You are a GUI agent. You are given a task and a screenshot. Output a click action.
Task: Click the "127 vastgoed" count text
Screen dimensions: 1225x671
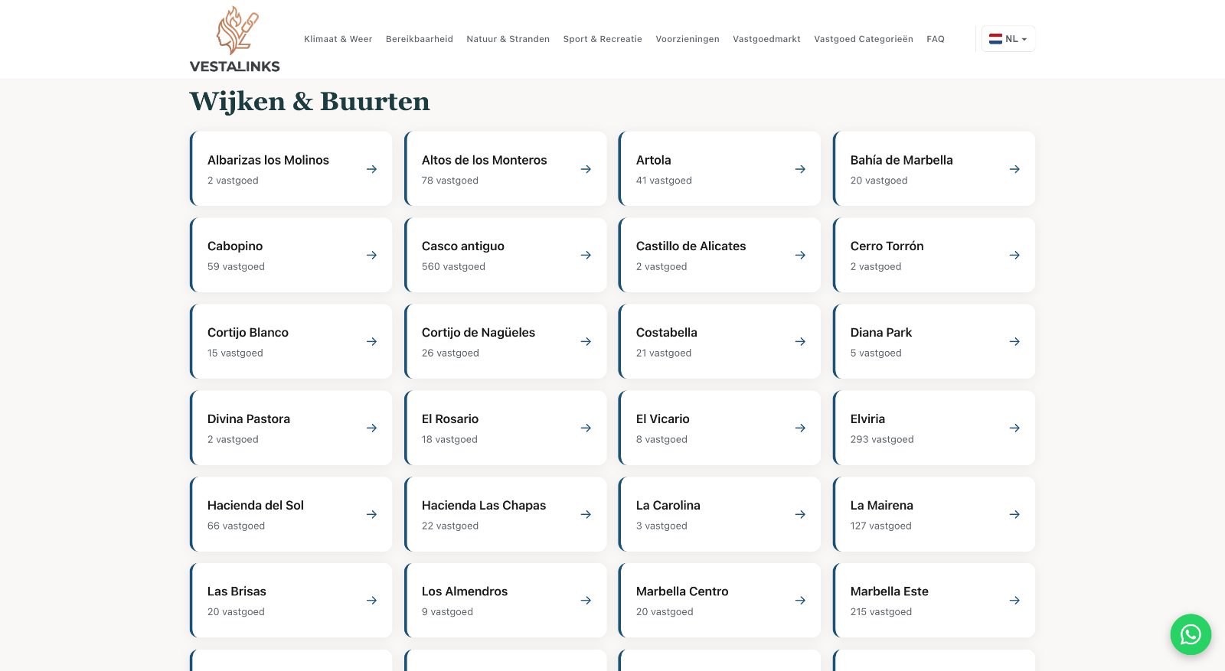[x=881, y=526]
